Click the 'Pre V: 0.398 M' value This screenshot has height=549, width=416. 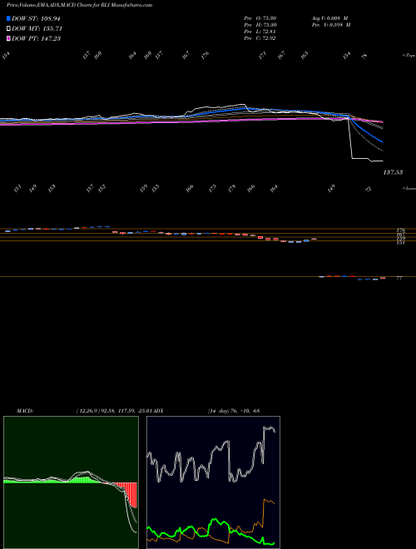point(332,25)
